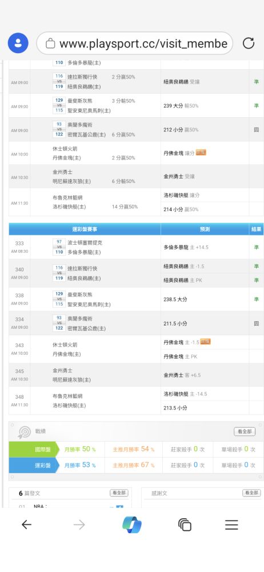
Task: Click 看全部 button in 戰績 panel
Action: point(245,431)
